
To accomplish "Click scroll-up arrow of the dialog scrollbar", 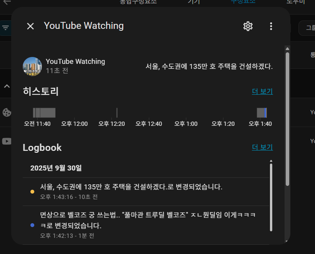I will 287,48.
